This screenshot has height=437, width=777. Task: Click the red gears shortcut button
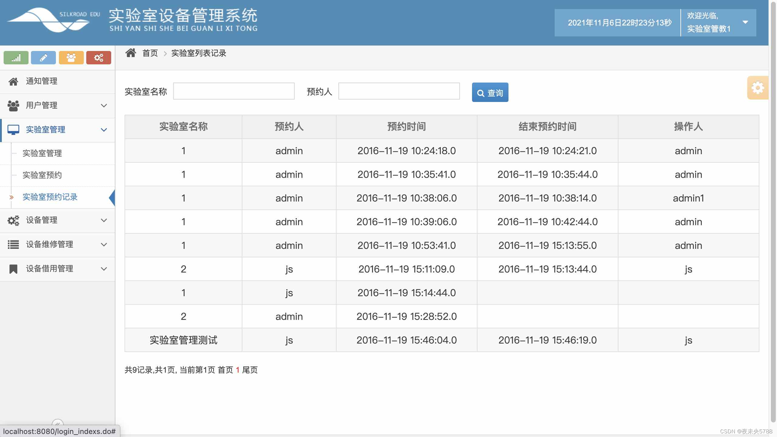coord(99,58)
